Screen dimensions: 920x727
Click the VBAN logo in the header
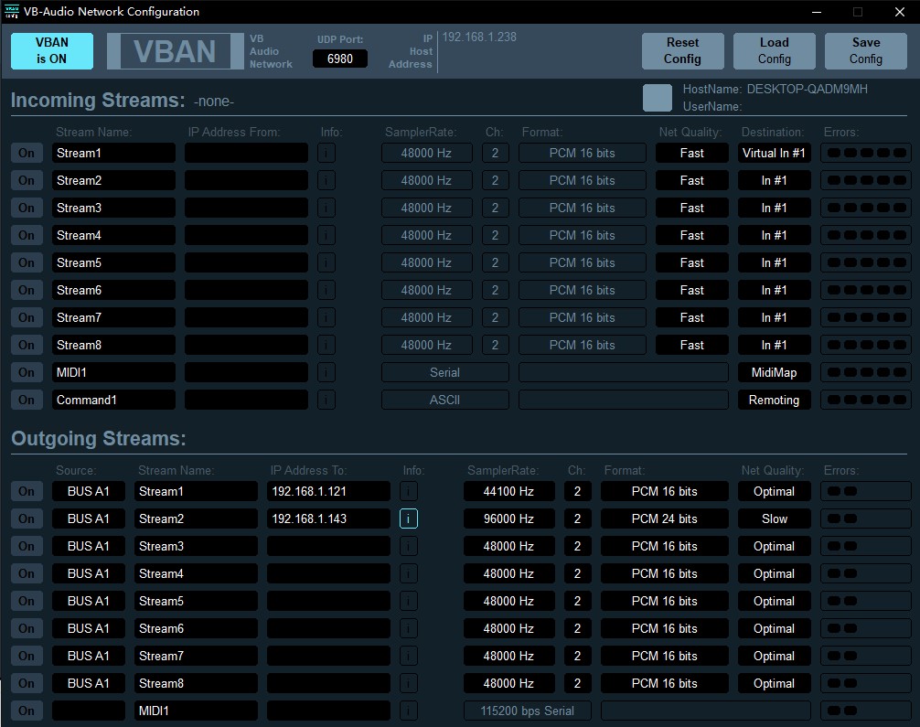tap(174, 51)
